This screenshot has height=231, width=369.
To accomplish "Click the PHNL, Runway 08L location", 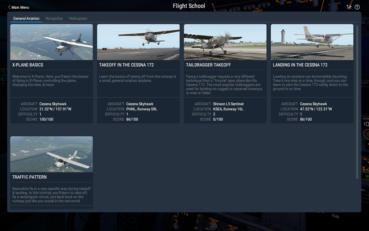I will tap(142, 109).
